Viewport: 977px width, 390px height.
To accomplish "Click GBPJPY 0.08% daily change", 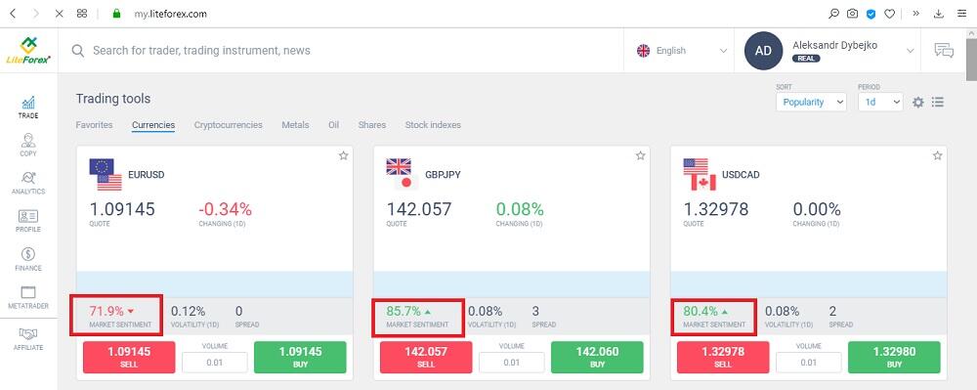I will click(520, 209).
